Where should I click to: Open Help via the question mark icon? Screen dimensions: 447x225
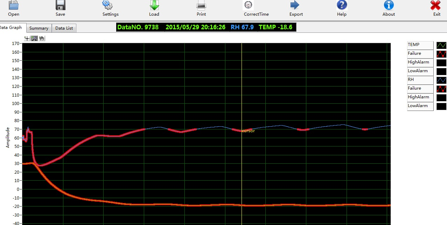tap(342, 5)
